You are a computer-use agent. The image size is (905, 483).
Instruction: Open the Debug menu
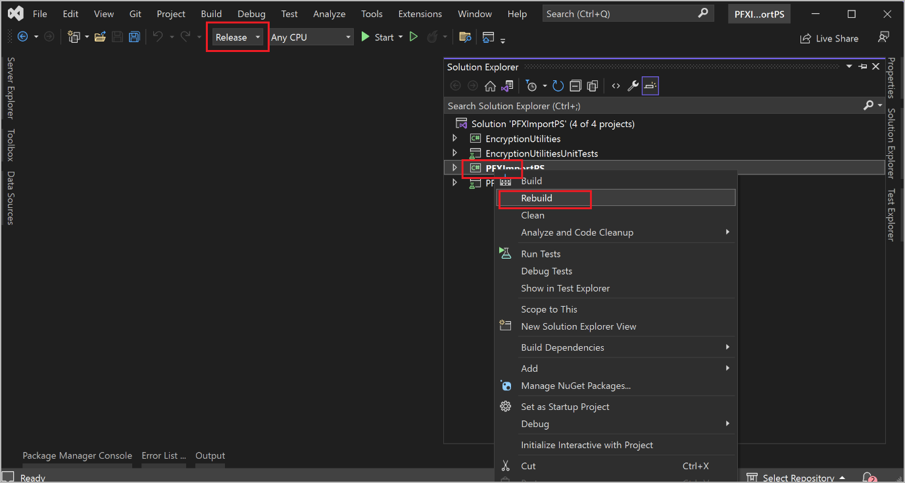tap(251, 13)
